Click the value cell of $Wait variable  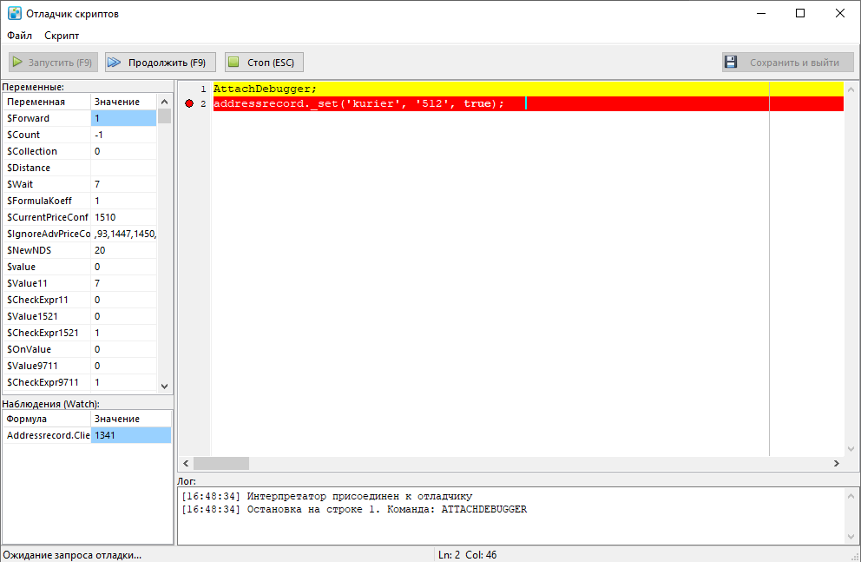click(123, 184)
